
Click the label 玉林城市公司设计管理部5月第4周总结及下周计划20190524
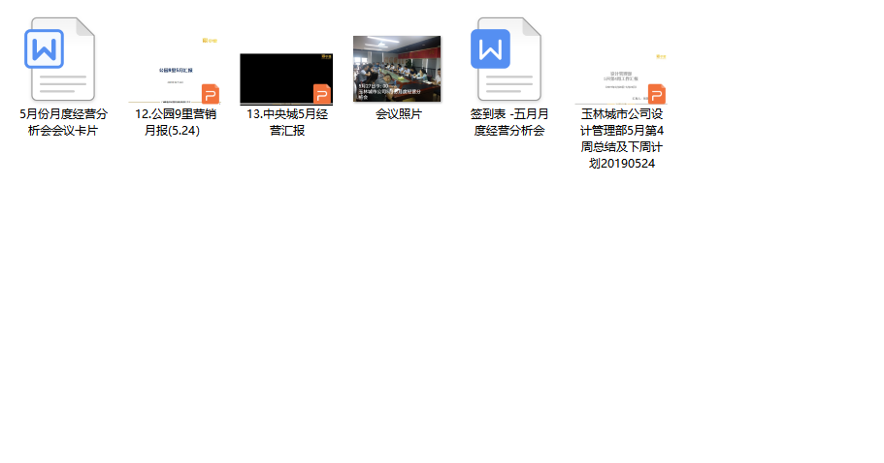[621, 139]
